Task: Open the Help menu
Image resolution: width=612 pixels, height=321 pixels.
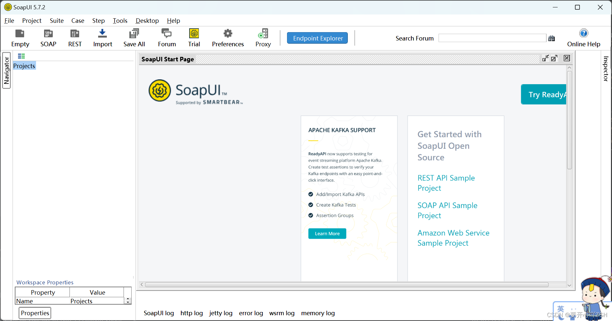Action: [x=173, y=21]
